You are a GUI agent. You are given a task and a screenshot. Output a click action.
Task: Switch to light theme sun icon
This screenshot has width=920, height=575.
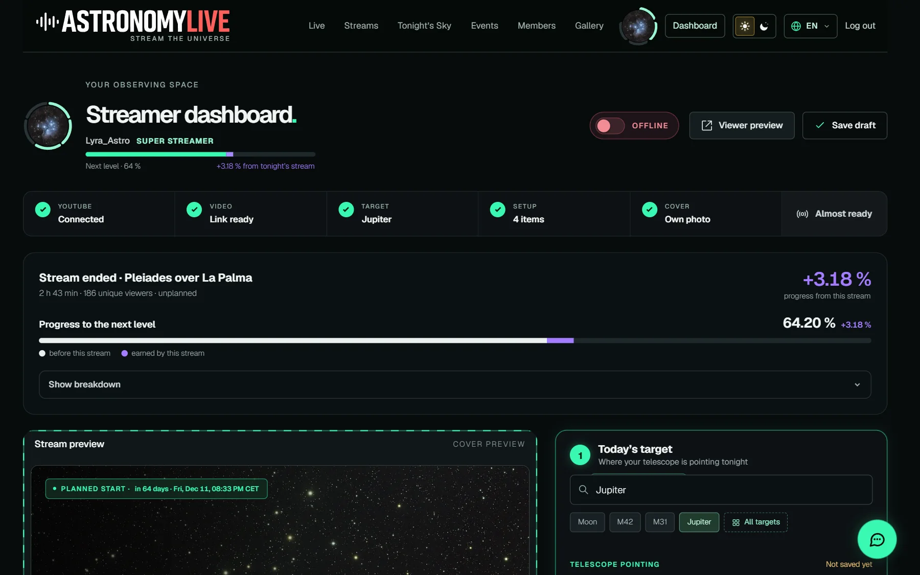click(745, 26)
